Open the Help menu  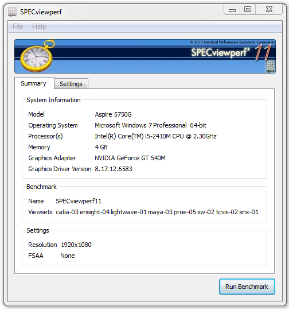click(39, 26)
